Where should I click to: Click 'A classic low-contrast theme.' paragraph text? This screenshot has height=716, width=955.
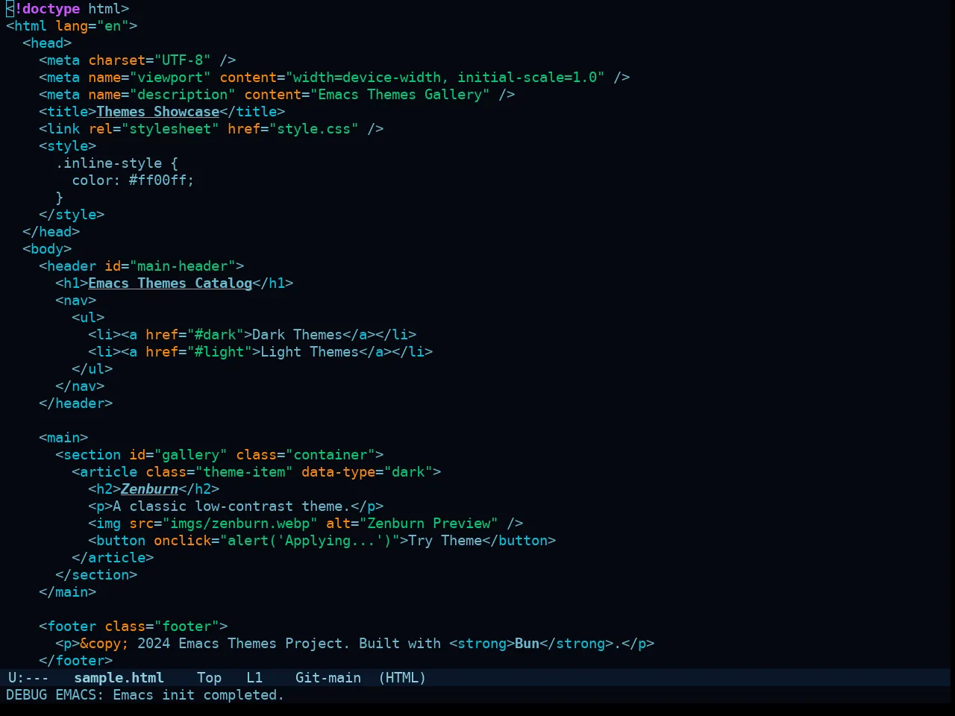(x=231, y=506)
